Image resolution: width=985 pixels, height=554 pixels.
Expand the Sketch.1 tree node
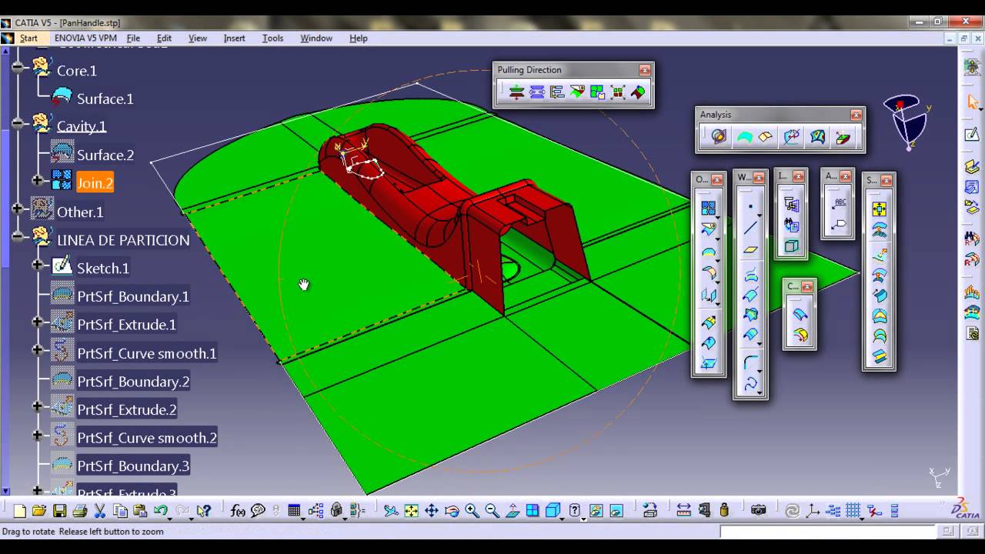[x=37, y=265]
